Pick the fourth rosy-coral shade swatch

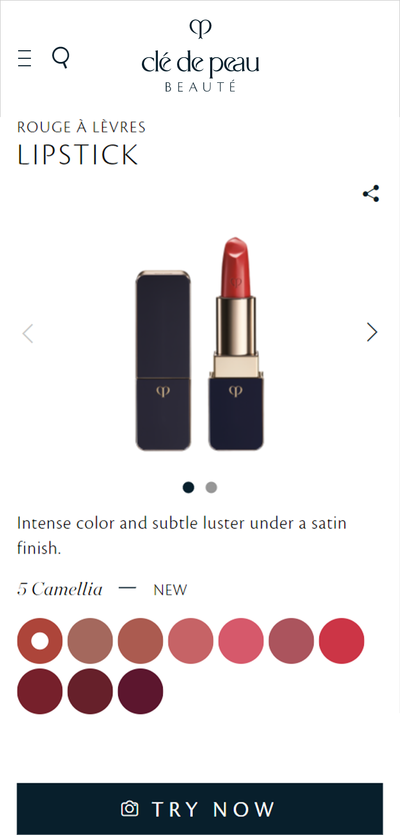(x=191, y=641)
